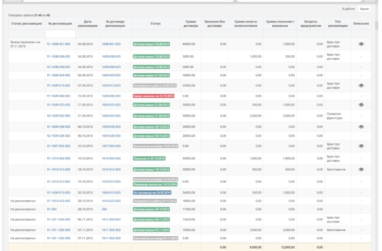This screenshot has height=251, width=382.
Task: Click the '№ рекламации' filter input field
Action: tap(60, 33)
